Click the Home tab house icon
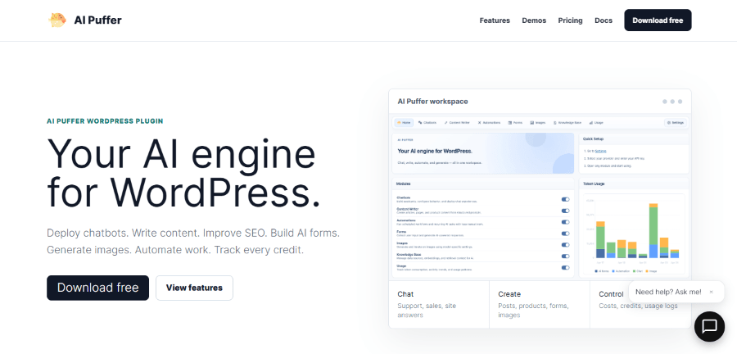This screenshot has height=354, width=737. [x=399, y=123]
